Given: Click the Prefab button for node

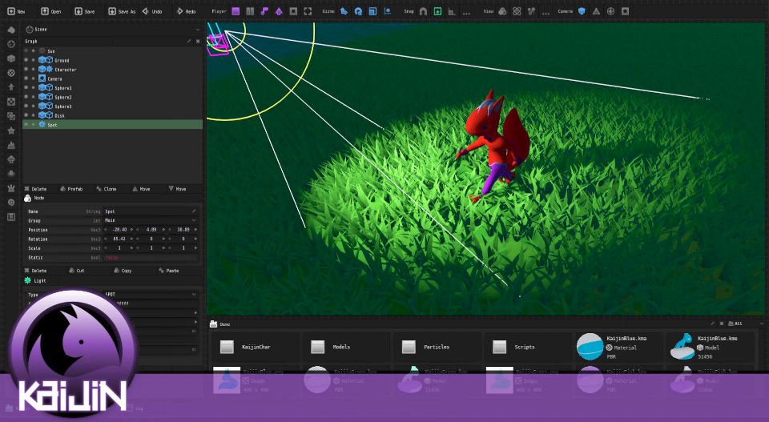Looking at the screenshot, I should click(71, 189).
